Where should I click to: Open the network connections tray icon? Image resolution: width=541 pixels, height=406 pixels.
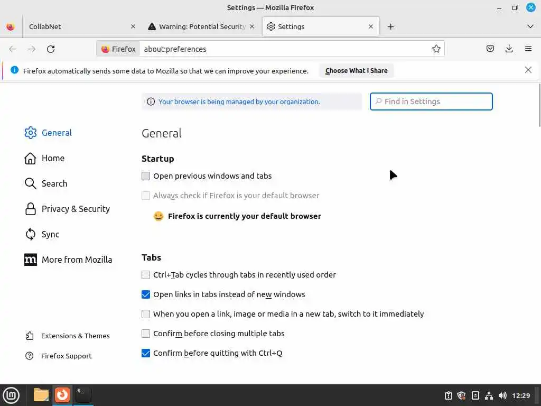[x=489, y=395]
